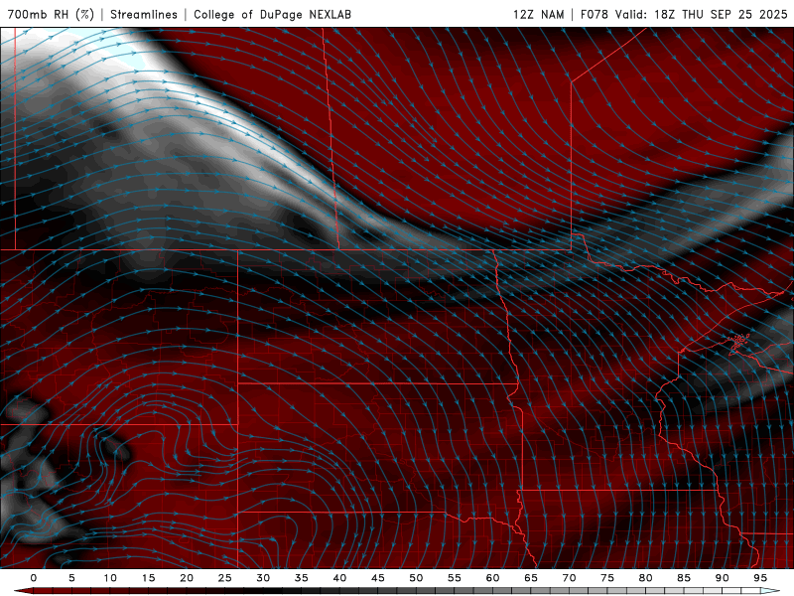Click the colorbar label '20'
The width and height of the screenshot is (794, 596).
point(187,578)
